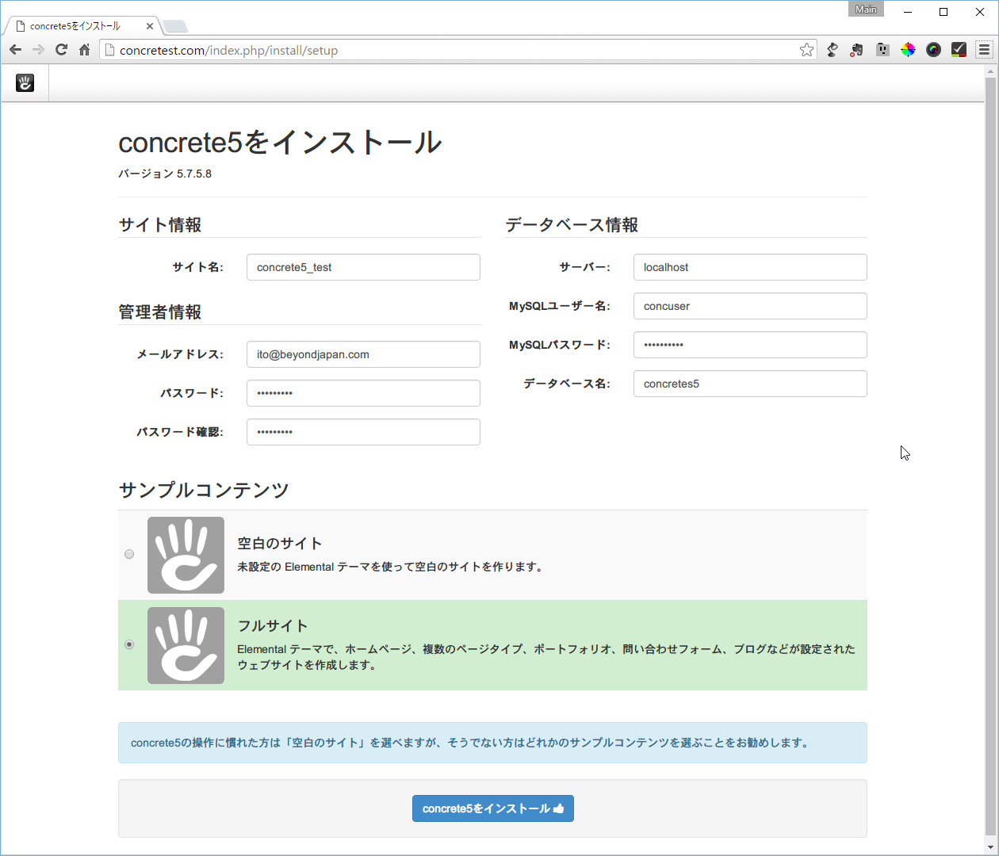999x856 pixels.
Task: Click the データベース情報 heading
Action: [572, 225]
